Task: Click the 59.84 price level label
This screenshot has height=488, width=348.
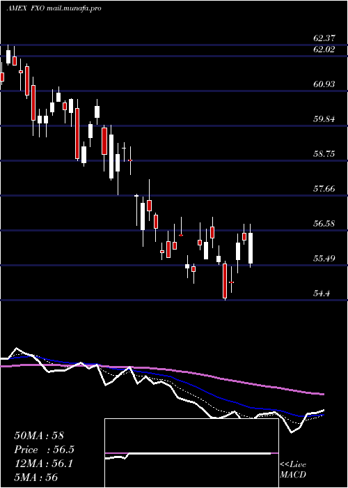Action: pos(324,119)
